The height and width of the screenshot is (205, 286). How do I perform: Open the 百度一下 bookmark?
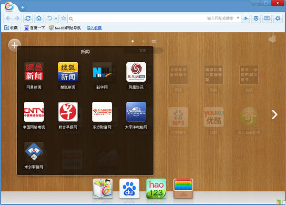pos(34,28)
